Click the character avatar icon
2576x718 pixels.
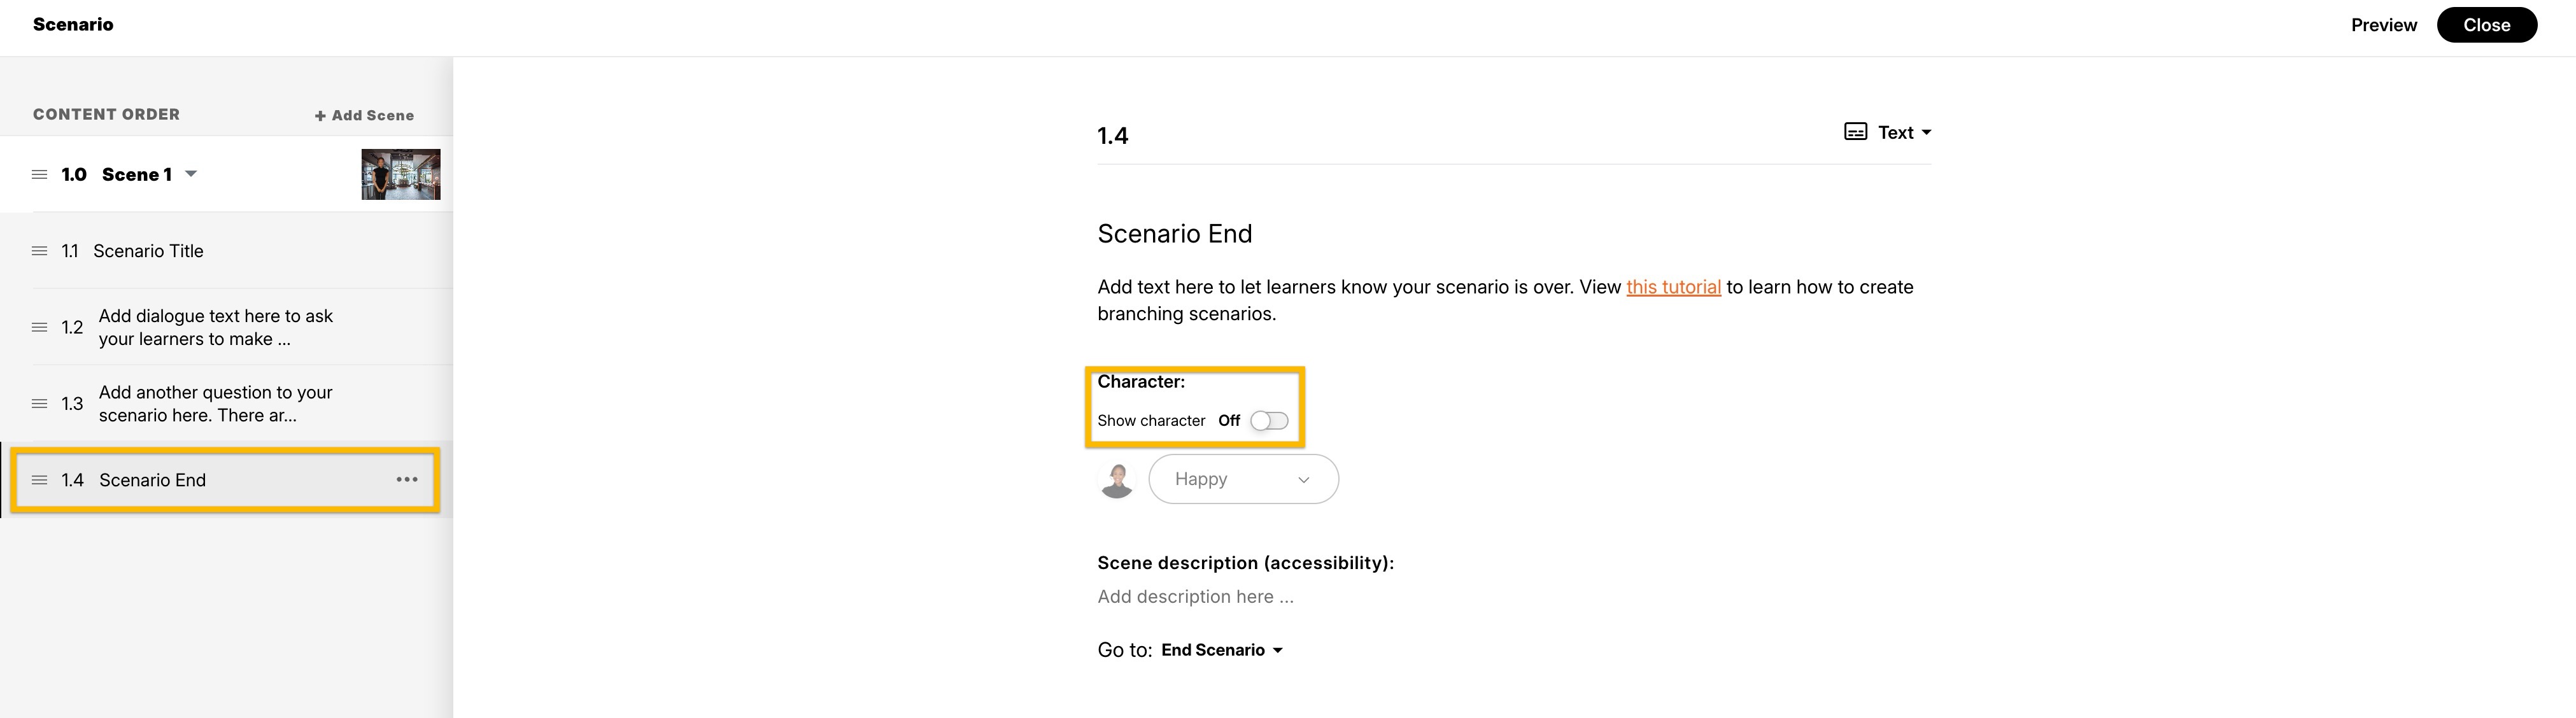1116,480
